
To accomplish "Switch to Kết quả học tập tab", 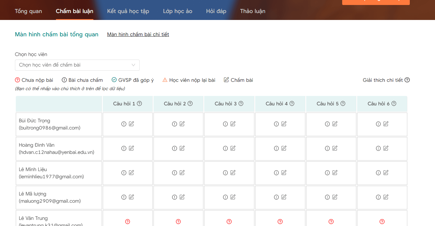I will point(128,11).
